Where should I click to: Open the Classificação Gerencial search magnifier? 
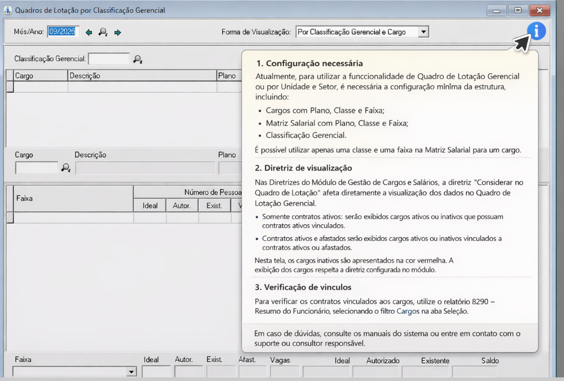tap(138, 59)
